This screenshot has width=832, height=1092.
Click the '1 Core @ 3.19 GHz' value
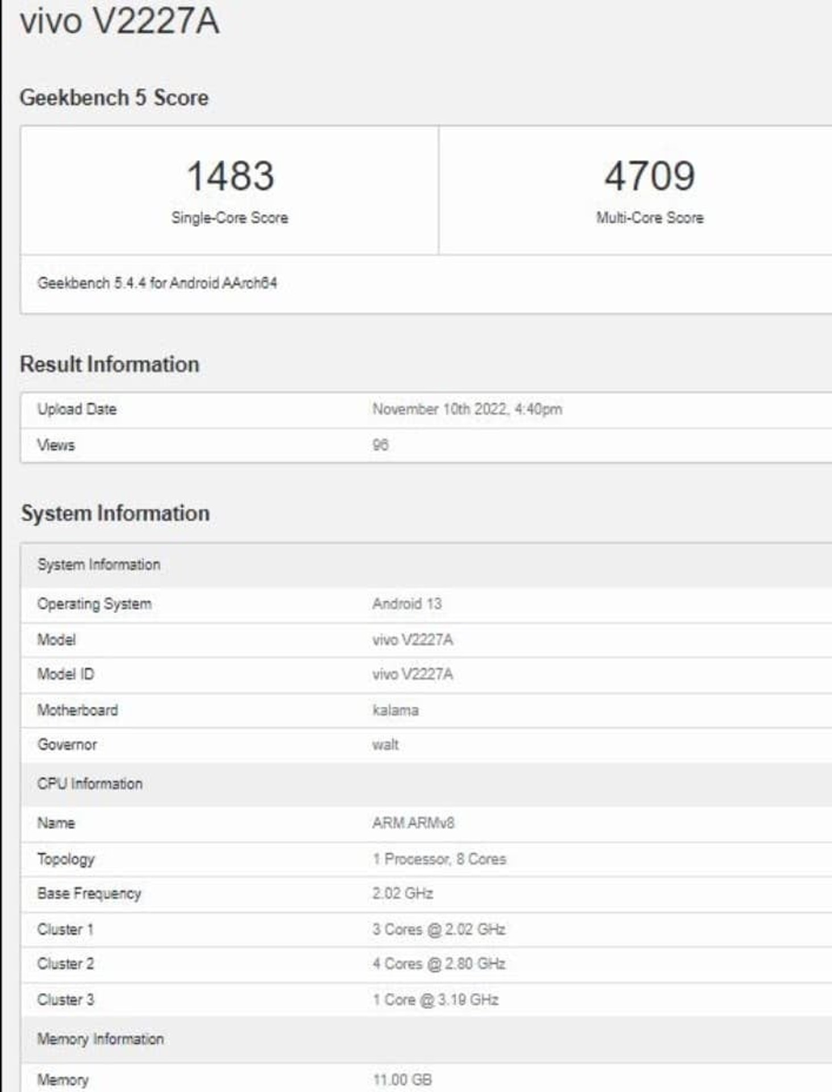tap(435, 999)
